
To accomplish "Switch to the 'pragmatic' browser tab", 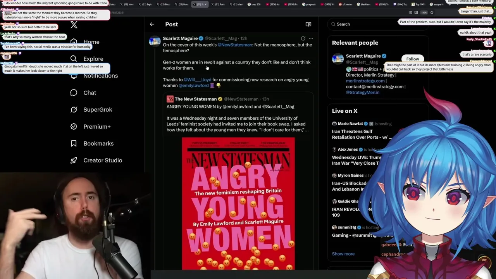I will point(310,4).
